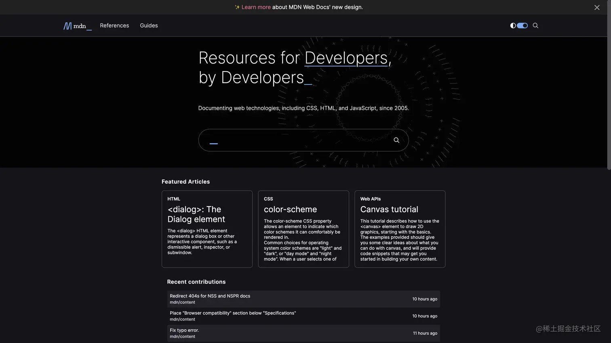Dismiss the new design announcement banner
Image resolution: width=611 pixels, height=343 pixels.
[597, 7]
